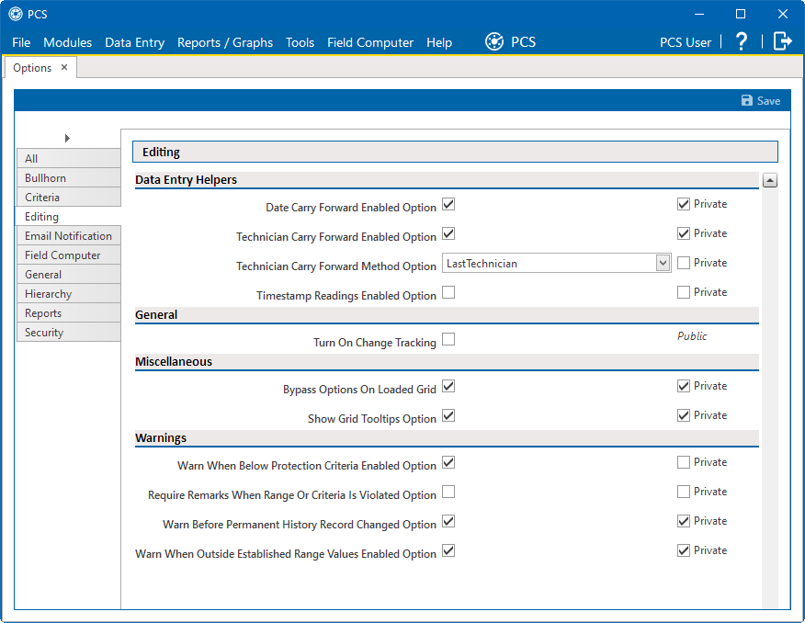Image resolution: width=805 pixels, height=623 pixels.
Task: Click the PCS logo in the title bar
Action: (16, 14)
